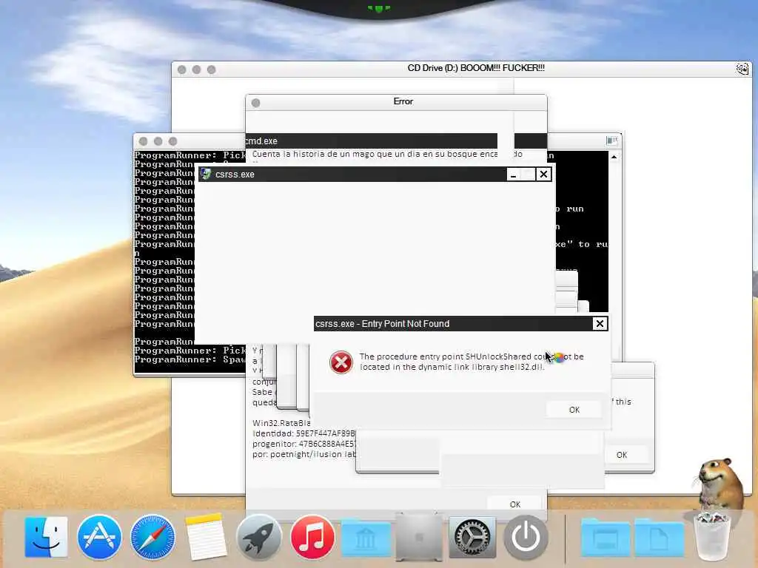Click first traffic light of CD Drive window
This screenshot has height=568, width=758.
182,70
